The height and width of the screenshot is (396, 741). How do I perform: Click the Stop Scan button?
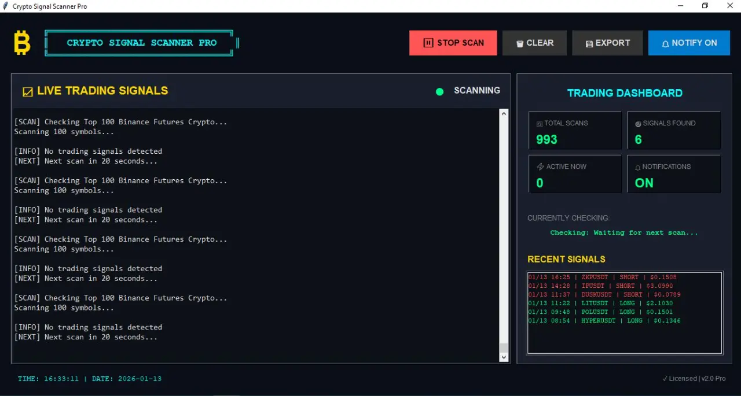[453, 43]
